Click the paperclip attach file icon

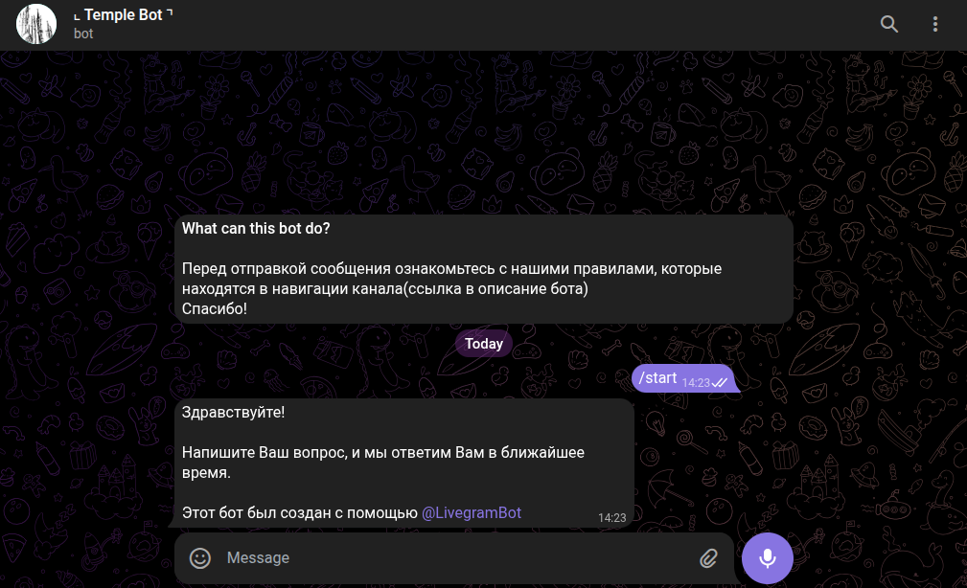click(x=708, y=557)
